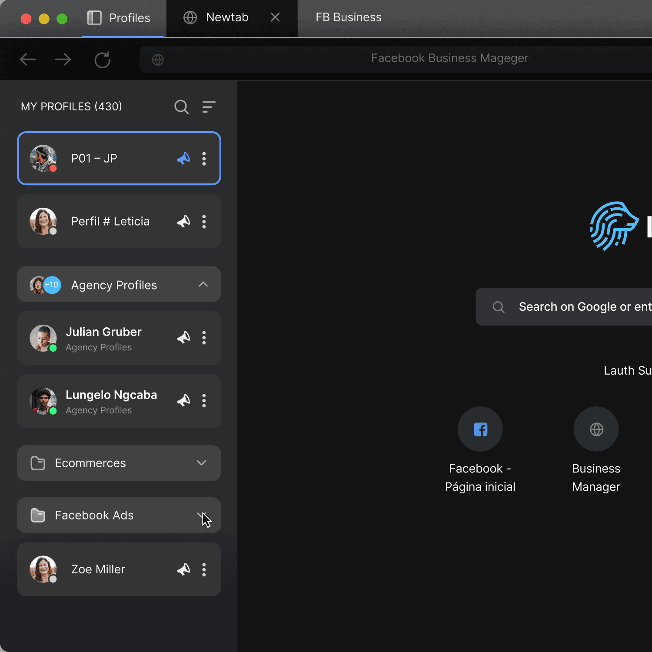This screenshot has width=652, height=652.
Task: Open profile search with the magnifier icon
Action: 182,107
